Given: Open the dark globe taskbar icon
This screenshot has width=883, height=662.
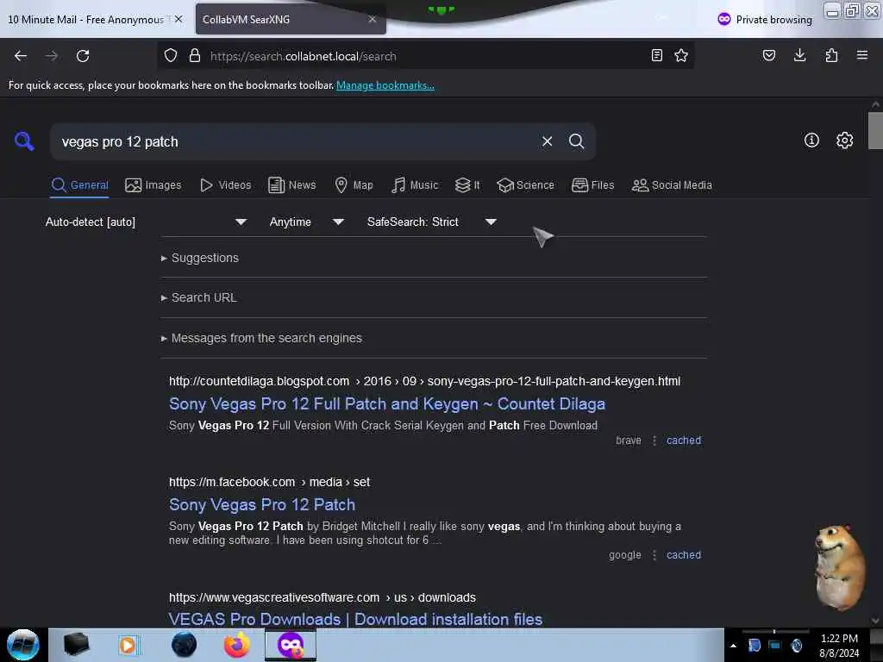Looking at the screenshot, I should click(x=184, y=645).
